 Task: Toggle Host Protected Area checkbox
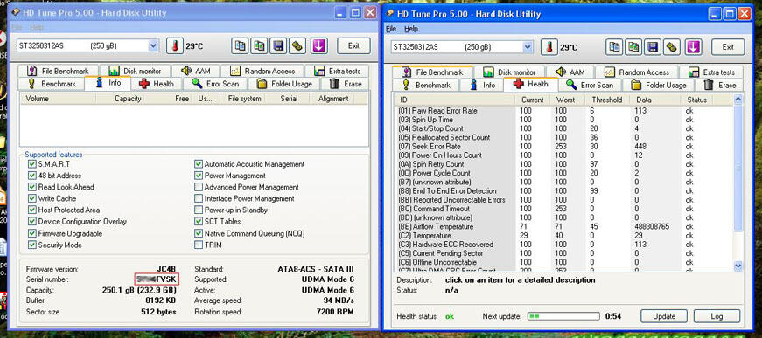tap(32, 210)
